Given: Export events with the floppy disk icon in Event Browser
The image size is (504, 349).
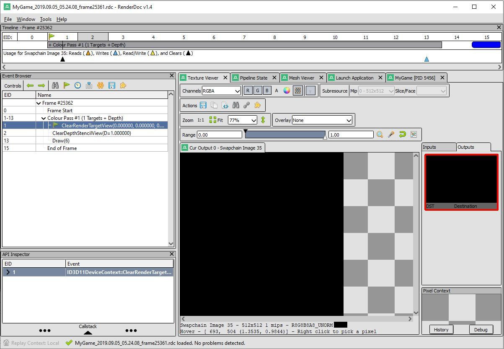Looking at the screenshot, I should click(112, 85).
